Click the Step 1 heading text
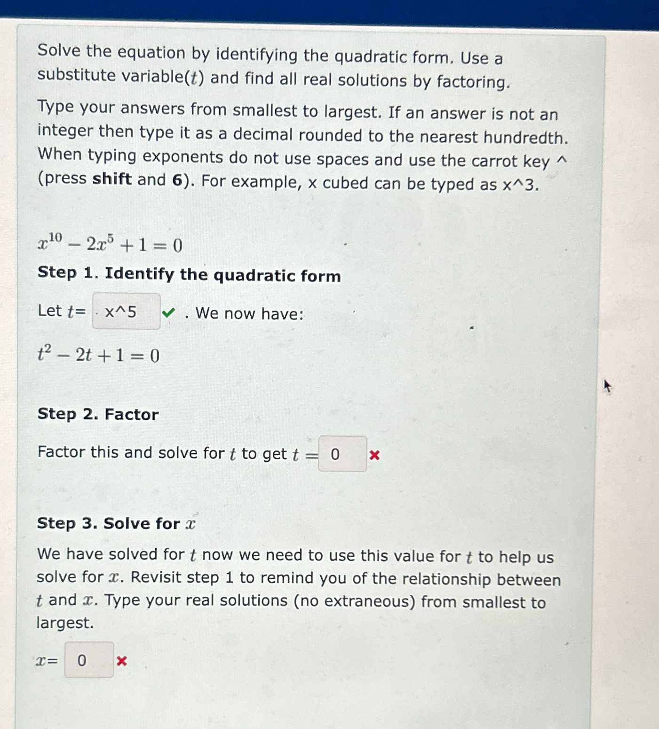This screenshot has height=729, width=659. 188,274
